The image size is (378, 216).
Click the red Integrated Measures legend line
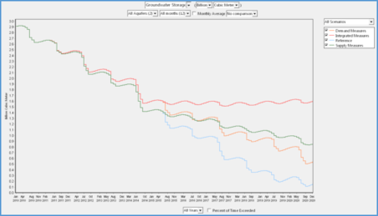(x=332, y=36)
